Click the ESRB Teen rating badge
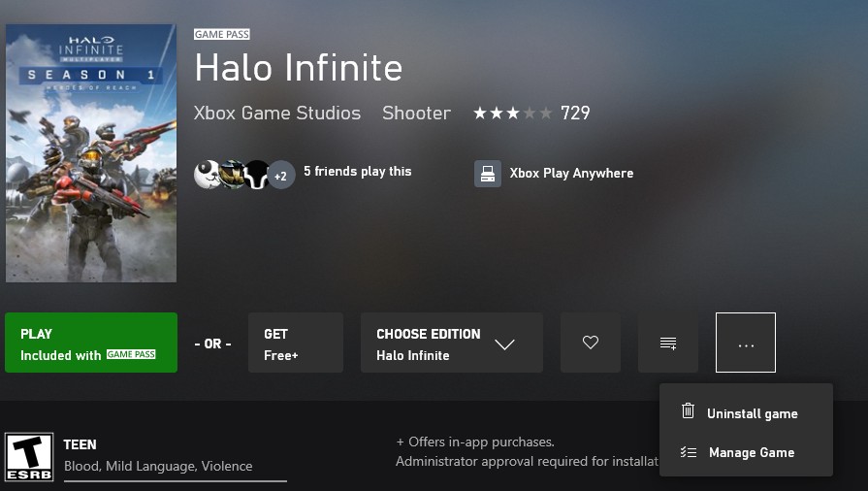Viewport: 868px width, 491px height. pos(29,457)
